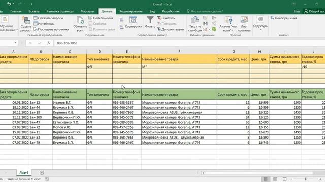Open Customize Quick Access Toolbar dropdown
The width and height of the screenshot is (325, 182).
tap(31, 4)
